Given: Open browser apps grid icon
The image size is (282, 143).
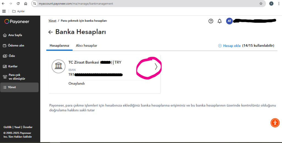Looking at the screenshot, I should [x=4, y=11].
